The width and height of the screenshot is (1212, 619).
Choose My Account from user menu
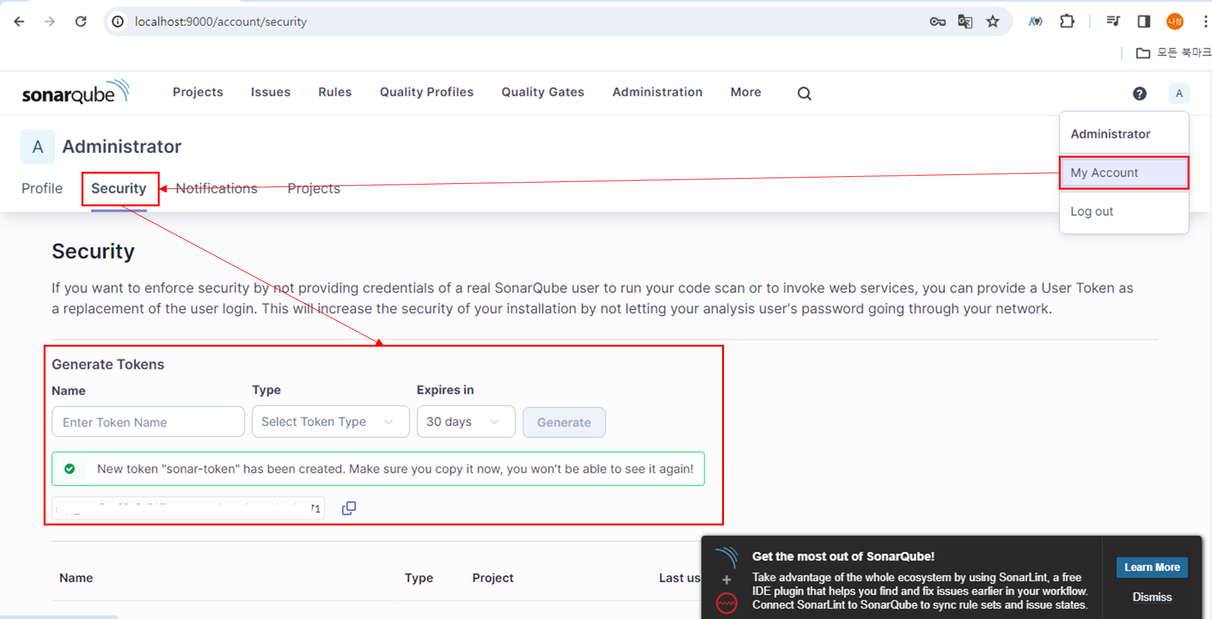point(1124,173)
